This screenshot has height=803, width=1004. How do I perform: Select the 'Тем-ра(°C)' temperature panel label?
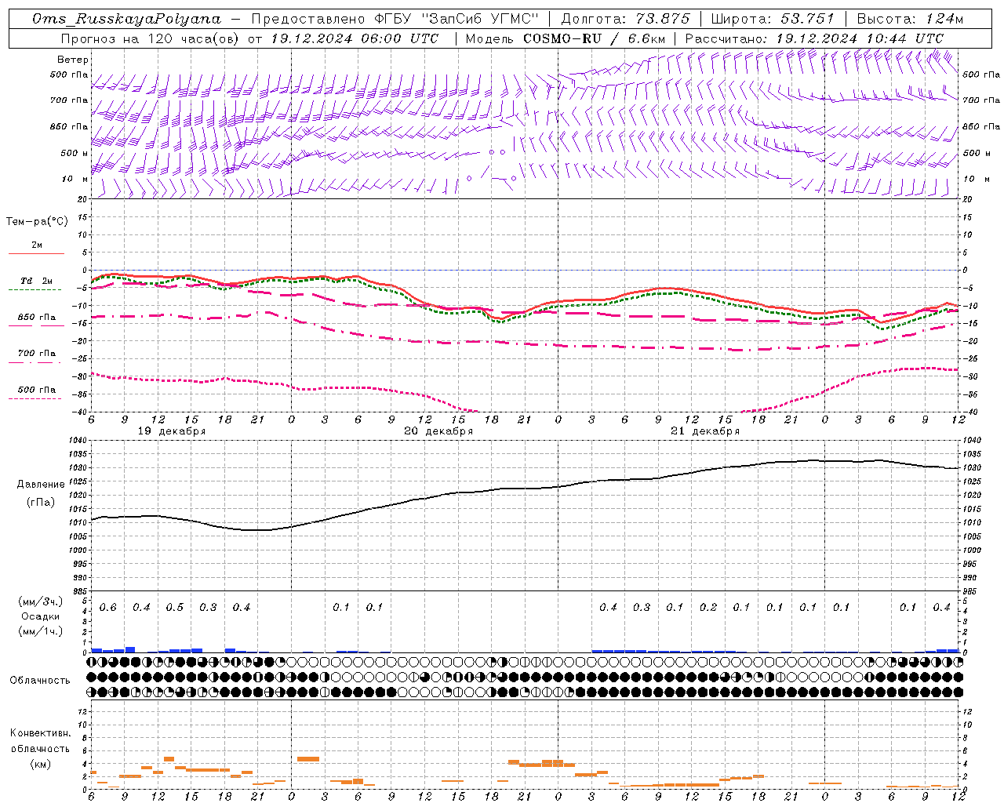click(37, 222)
